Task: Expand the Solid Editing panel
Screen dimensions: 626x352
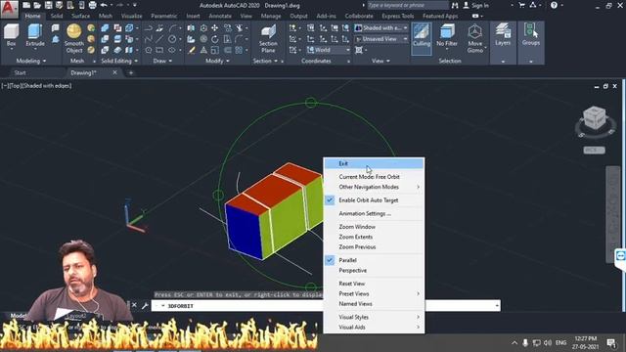Action: pyautogui.click(x=119, y=61)
